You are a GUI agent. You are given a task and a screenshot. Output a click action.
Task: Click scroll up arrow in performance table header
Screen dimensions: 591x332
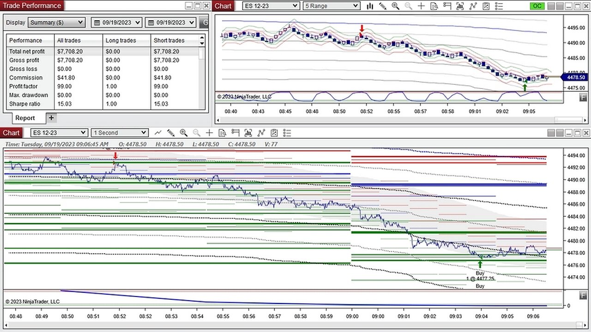point(202,38)
